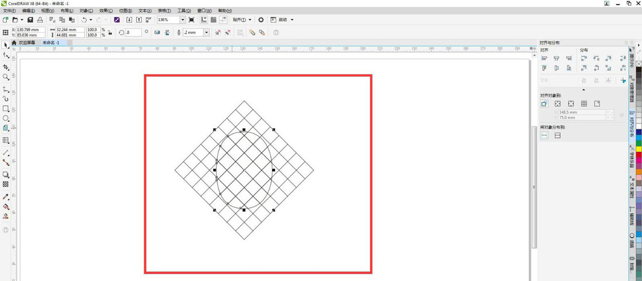Viewport: 642px width, 281px height.
Task: Choose the Rectangle tool
Action: [x=6, y=108]
